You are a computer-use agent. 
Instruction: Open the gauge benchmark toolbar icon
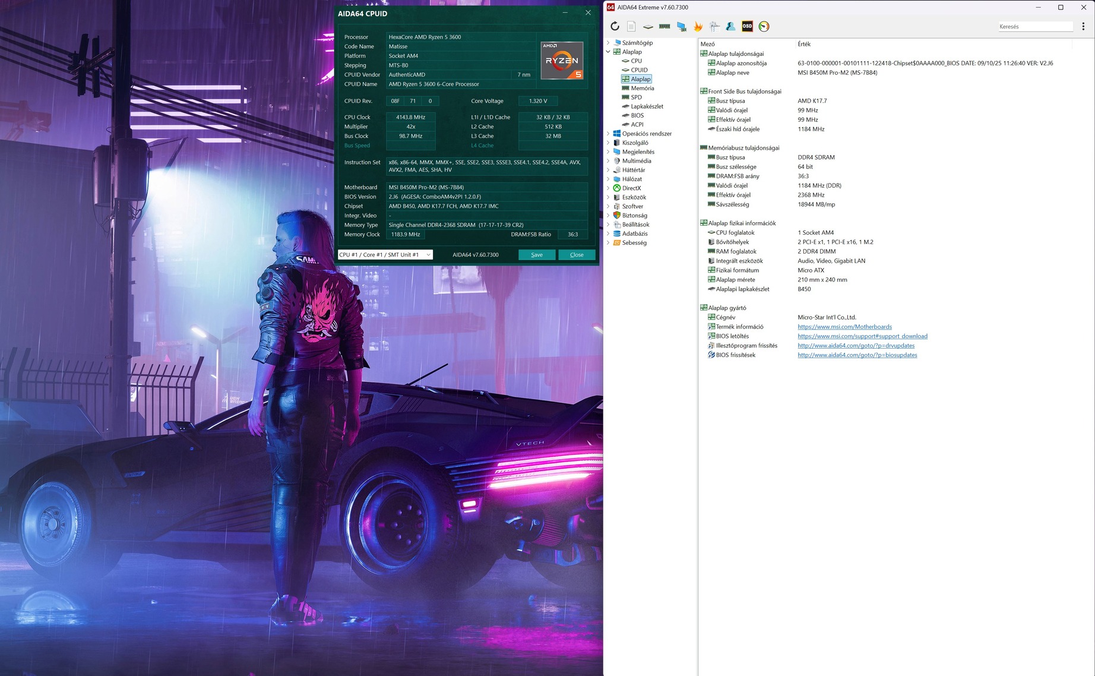coord(764,26)
